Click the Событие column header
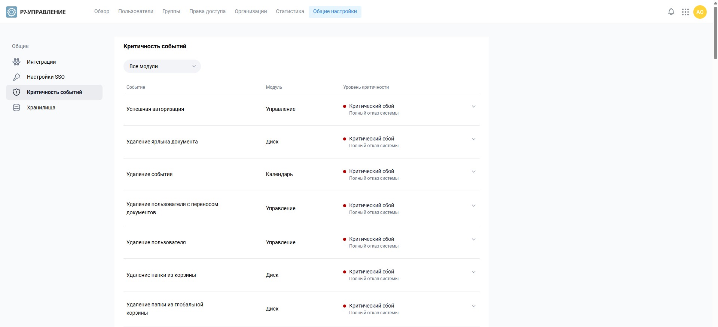The image size is (718, 327). coord(136,87)
